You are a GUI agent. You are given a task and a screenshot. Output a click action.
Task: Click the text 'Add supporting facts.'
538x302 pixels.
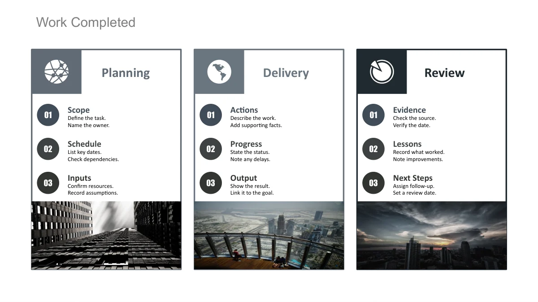pyautogui.click(x=256, y=125)
